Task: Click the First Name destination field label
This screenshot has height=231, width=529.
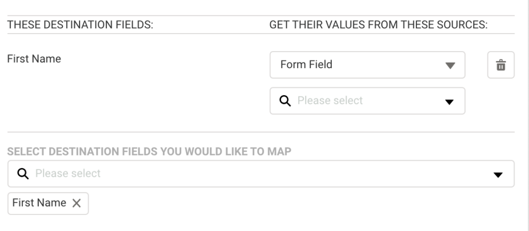Action: point(34,59)
